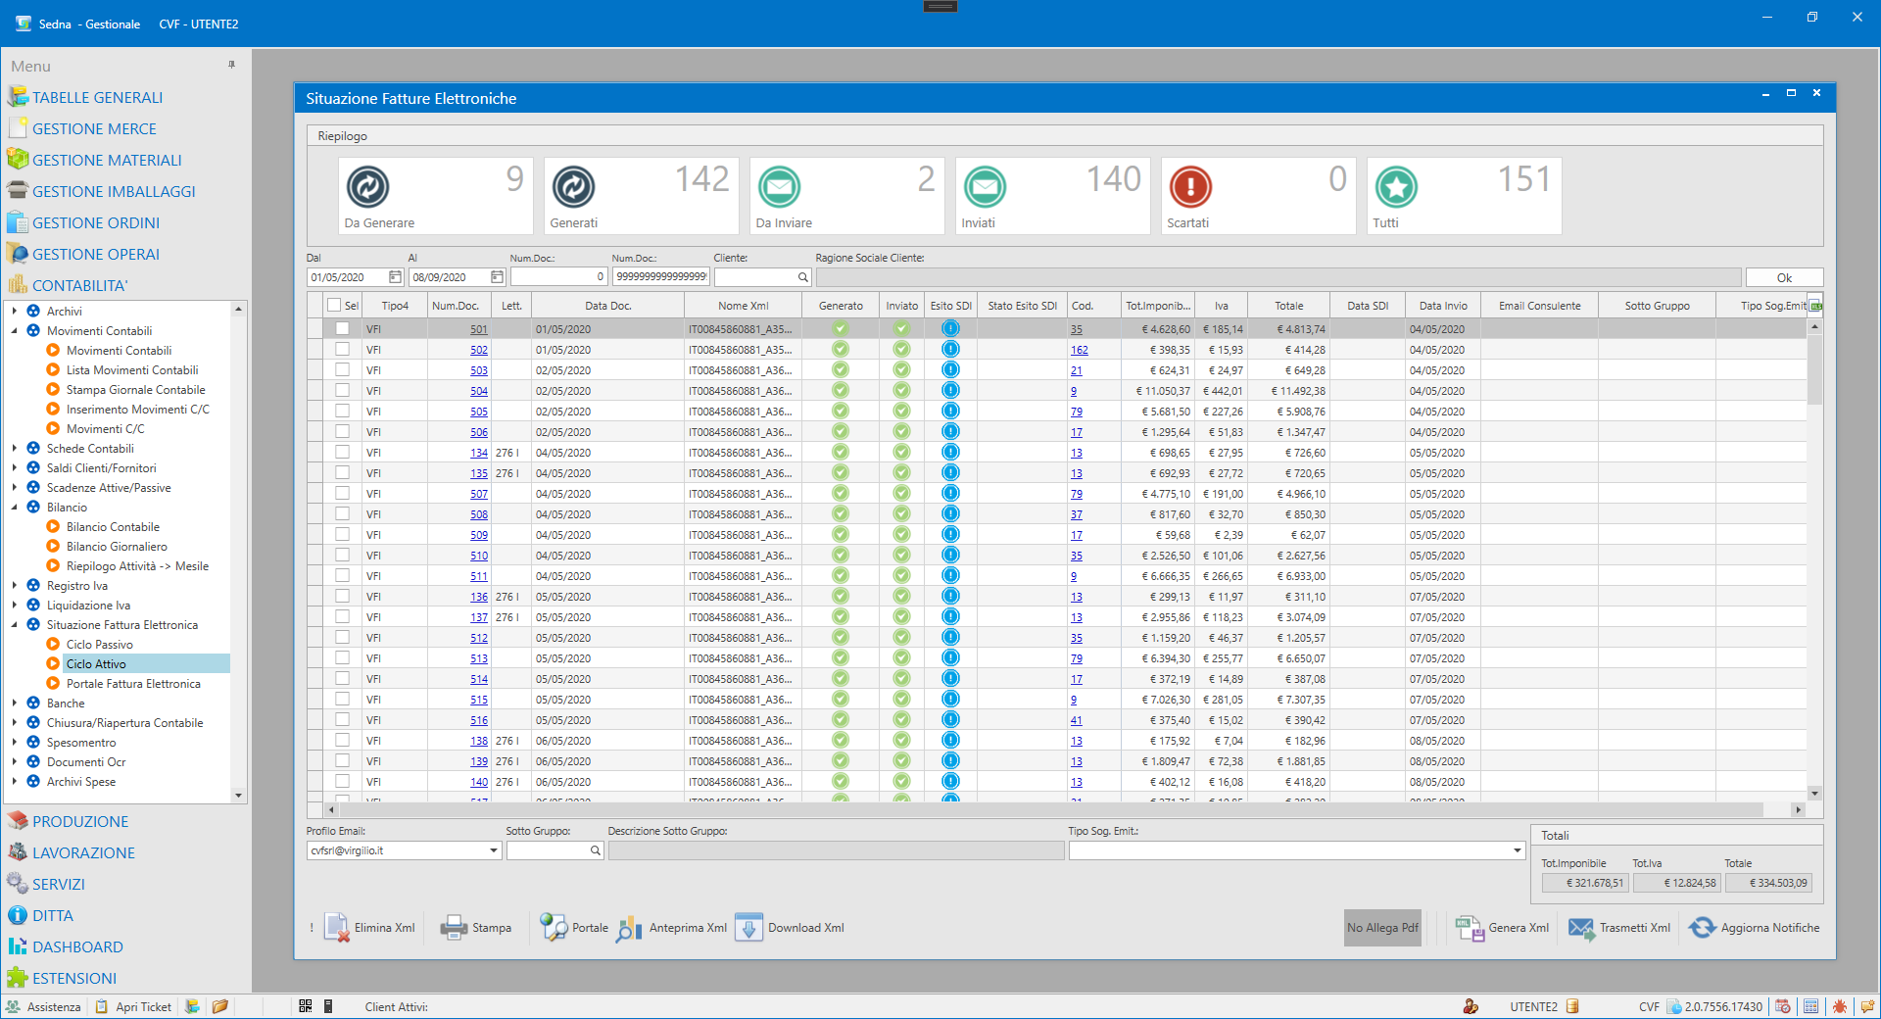
Task: Check the row checkbox for document 134
Action: coord(342,452)
